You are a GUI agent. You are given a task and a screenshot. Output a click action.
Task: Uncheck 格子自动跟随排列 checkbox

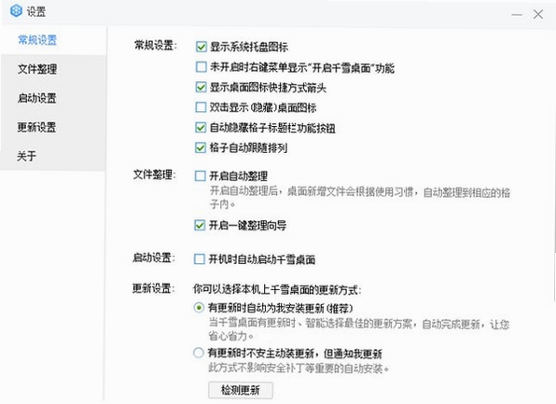[x=201, y=147]
